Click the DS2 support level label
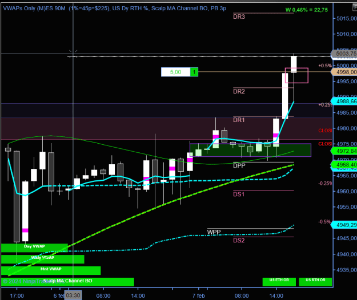The height and width of the screenshot is (300, 357). pyautogui.click(x=239, y=240)
